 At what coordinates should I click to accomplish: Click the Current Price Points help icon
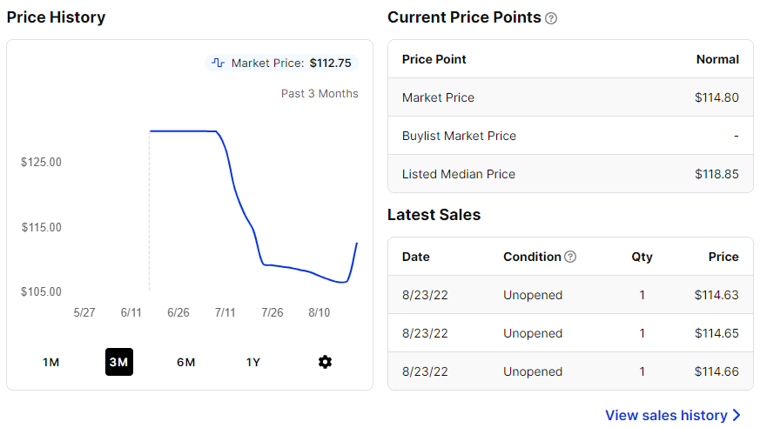551,18
